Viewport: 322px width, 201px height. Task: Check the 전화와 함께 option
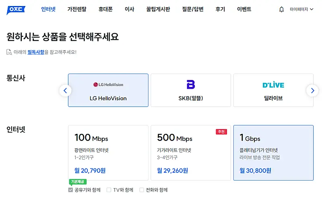pos(142,190)
